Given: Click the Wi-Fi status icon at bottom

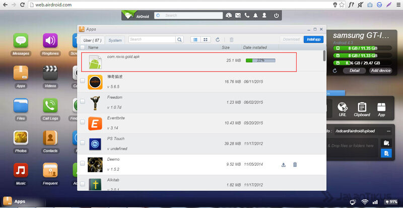Looking at the screenshot, I should tap(364, 202).
